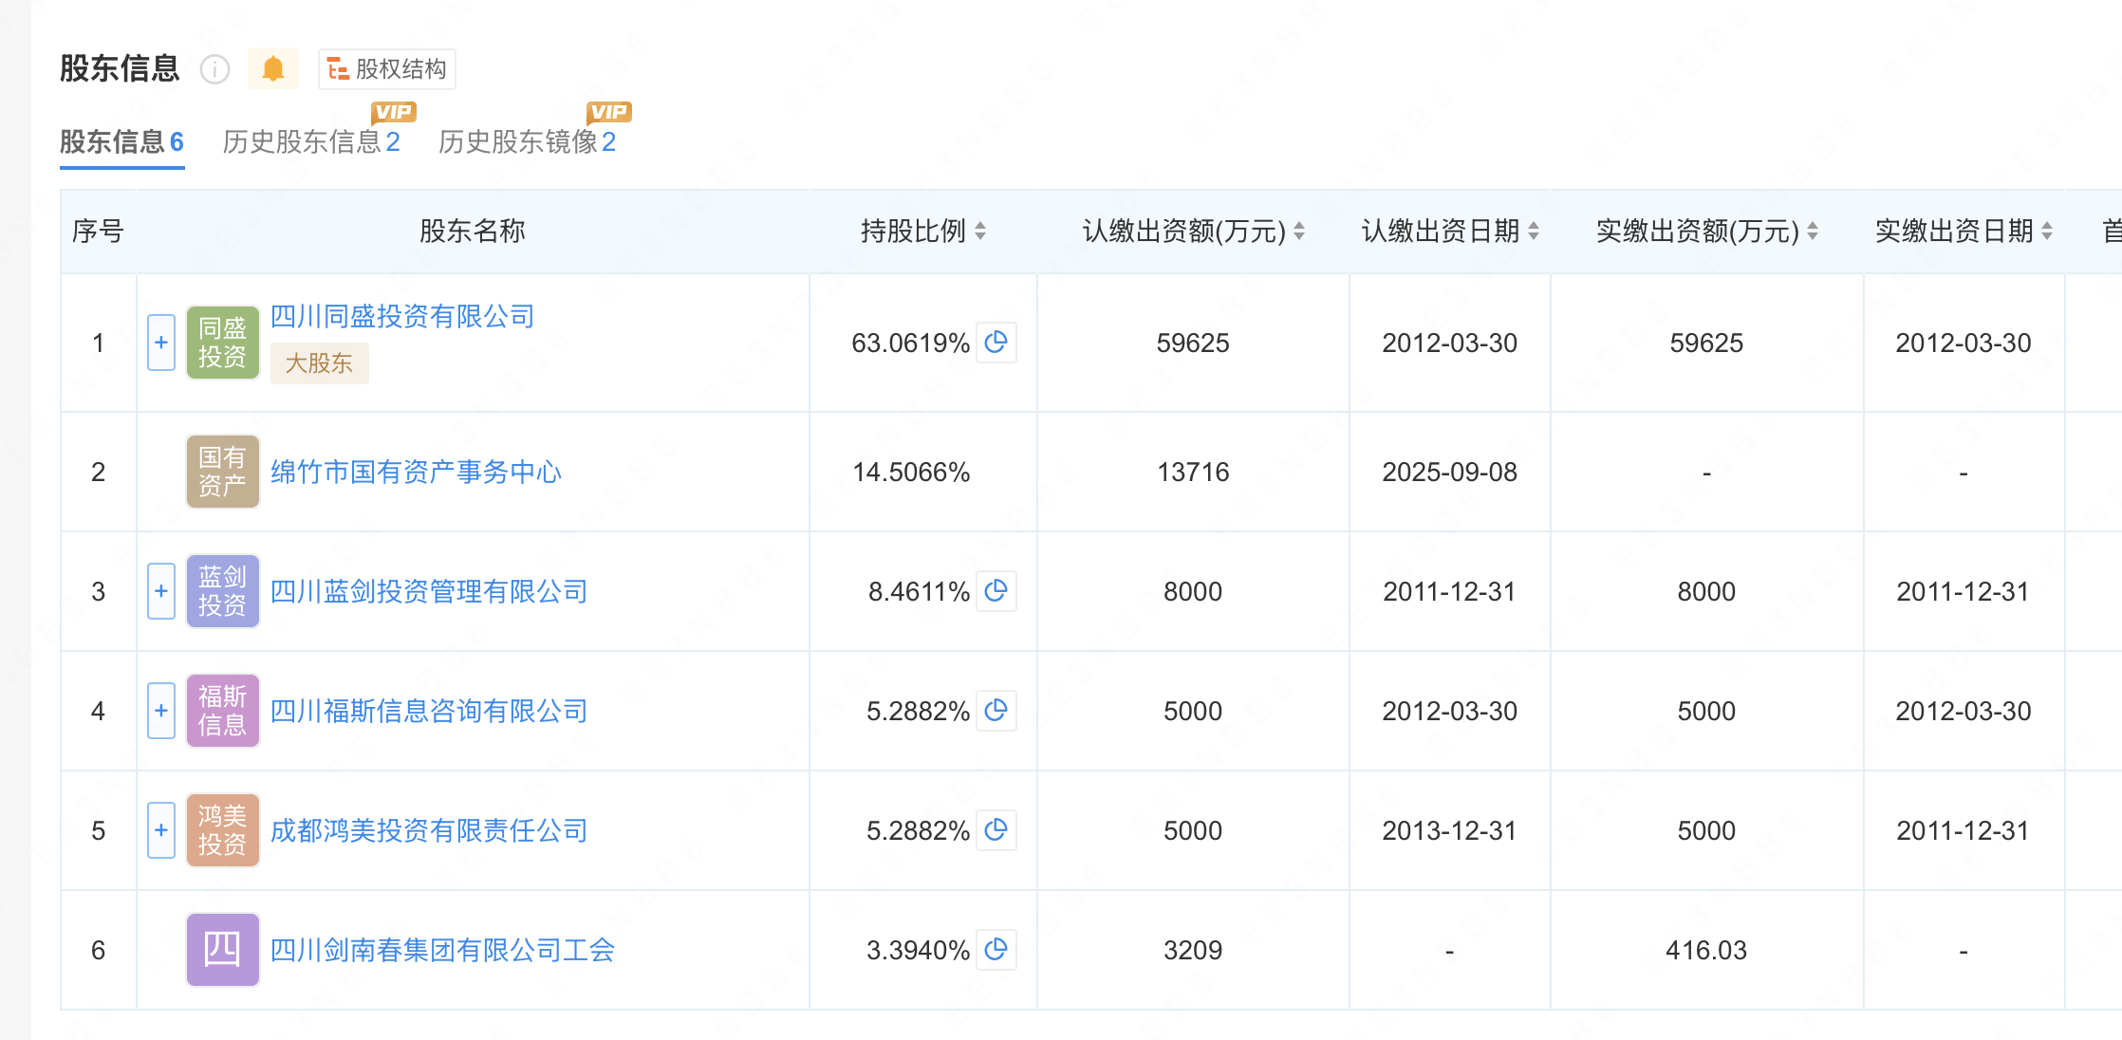The width and height of the screenshot is (2122, 1040).
Task: Click the notification bell icon
Action: click(x=273, y=68)
